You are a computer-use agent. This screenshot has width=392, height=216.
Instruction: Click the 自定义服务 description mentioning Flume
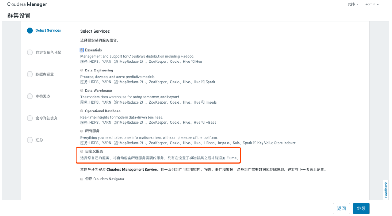tap(160, 158)
